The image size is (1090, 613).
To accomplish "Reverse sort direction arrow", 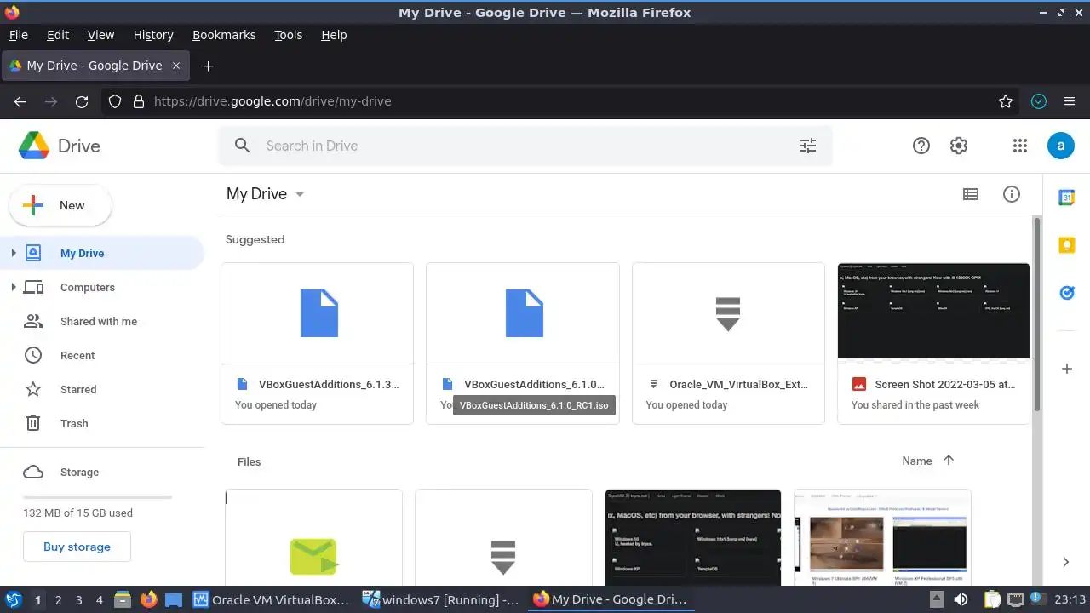I will (949, 461).
